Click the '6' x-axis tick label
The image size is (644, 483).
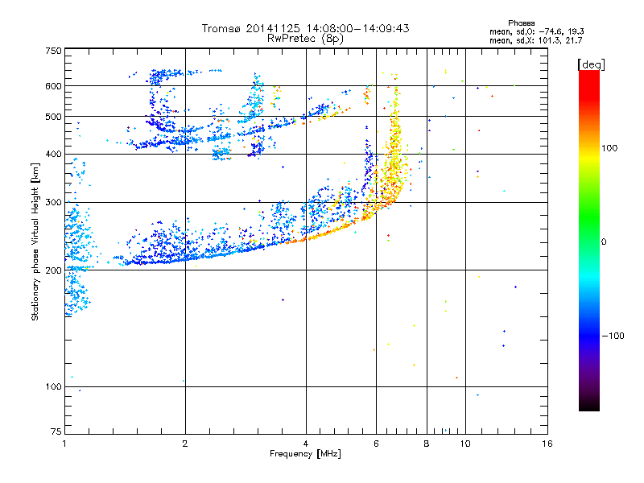(376, 444)
